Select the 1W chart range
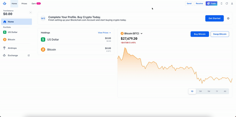The width and height of the screenshot is (236, 117). (200, 91)
